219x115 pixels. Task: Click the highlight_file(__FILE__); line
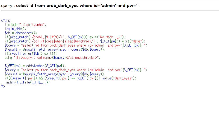[x=27, y=82]
